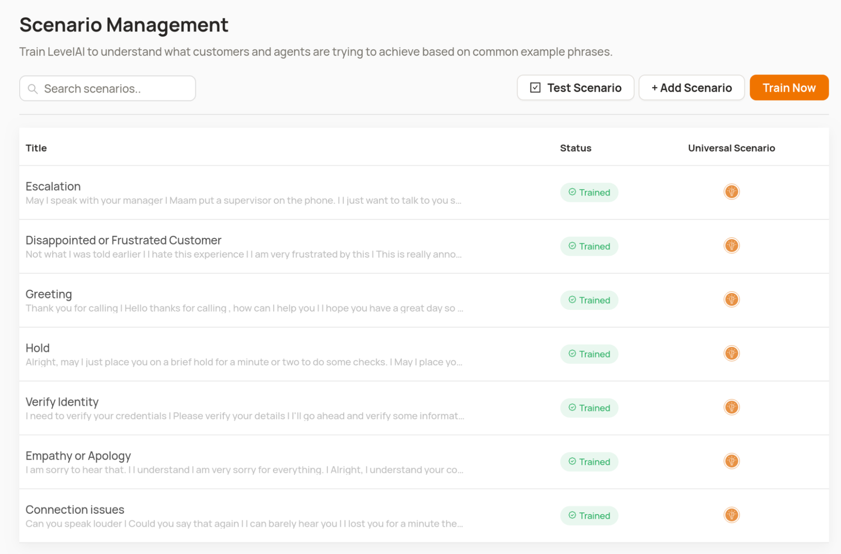Open the Escalation scenario title

click(x=53, y=186)
